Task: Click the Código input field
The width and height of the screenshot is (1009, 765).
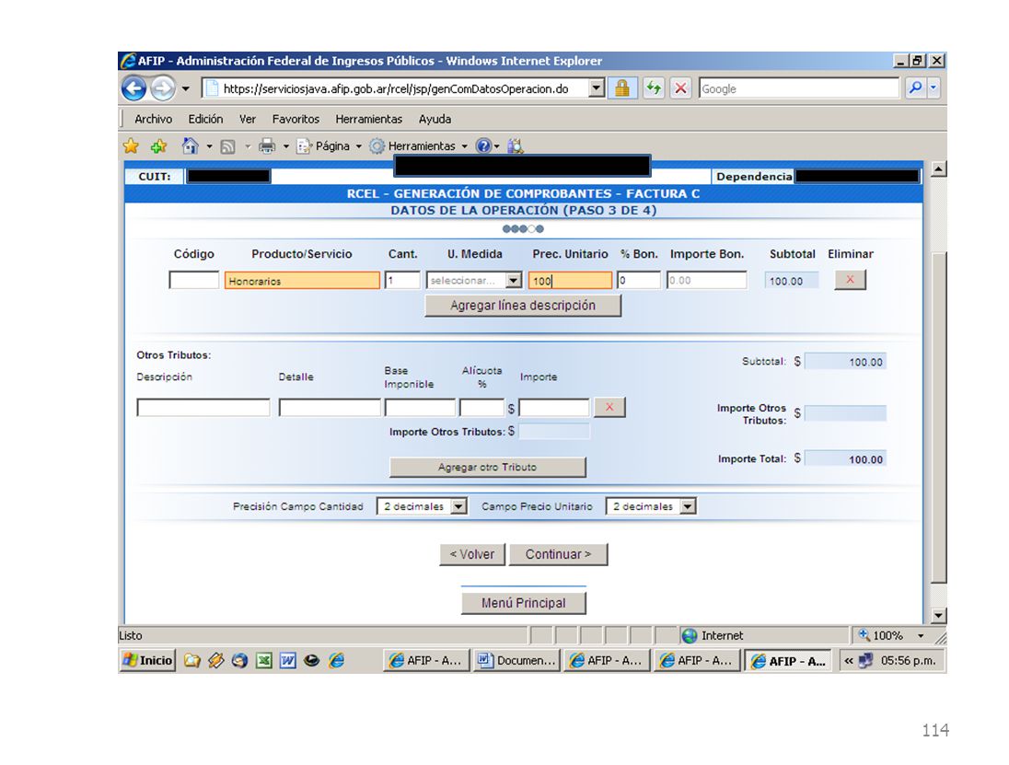Action: pyautogui.click(x=193, y=280)
